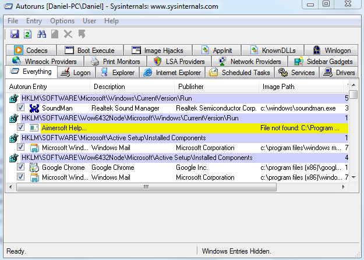Image resolution: width=364 pixels, height=260 pixels.
Task: Sort by Publisher column header
Action: 217,87
